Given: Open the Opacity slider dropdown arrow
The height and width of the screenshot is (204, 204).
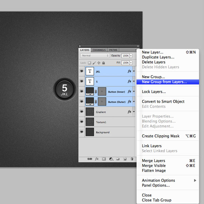Looking at the screenshot, I should pyautogui.click(x=131, y=56).
